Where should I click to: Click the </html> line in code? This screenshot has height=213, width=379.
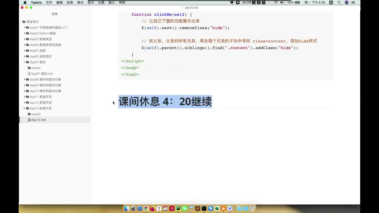(130, 74)
